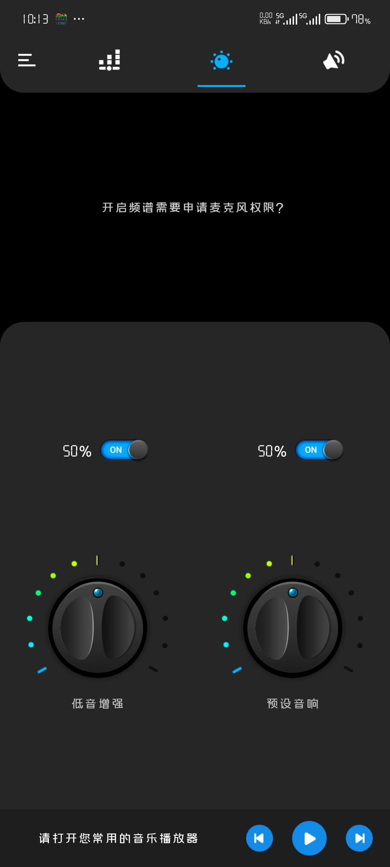Tap the battery status icon
The height and width of the screenshot is (867, 390).
click(337, 19)
